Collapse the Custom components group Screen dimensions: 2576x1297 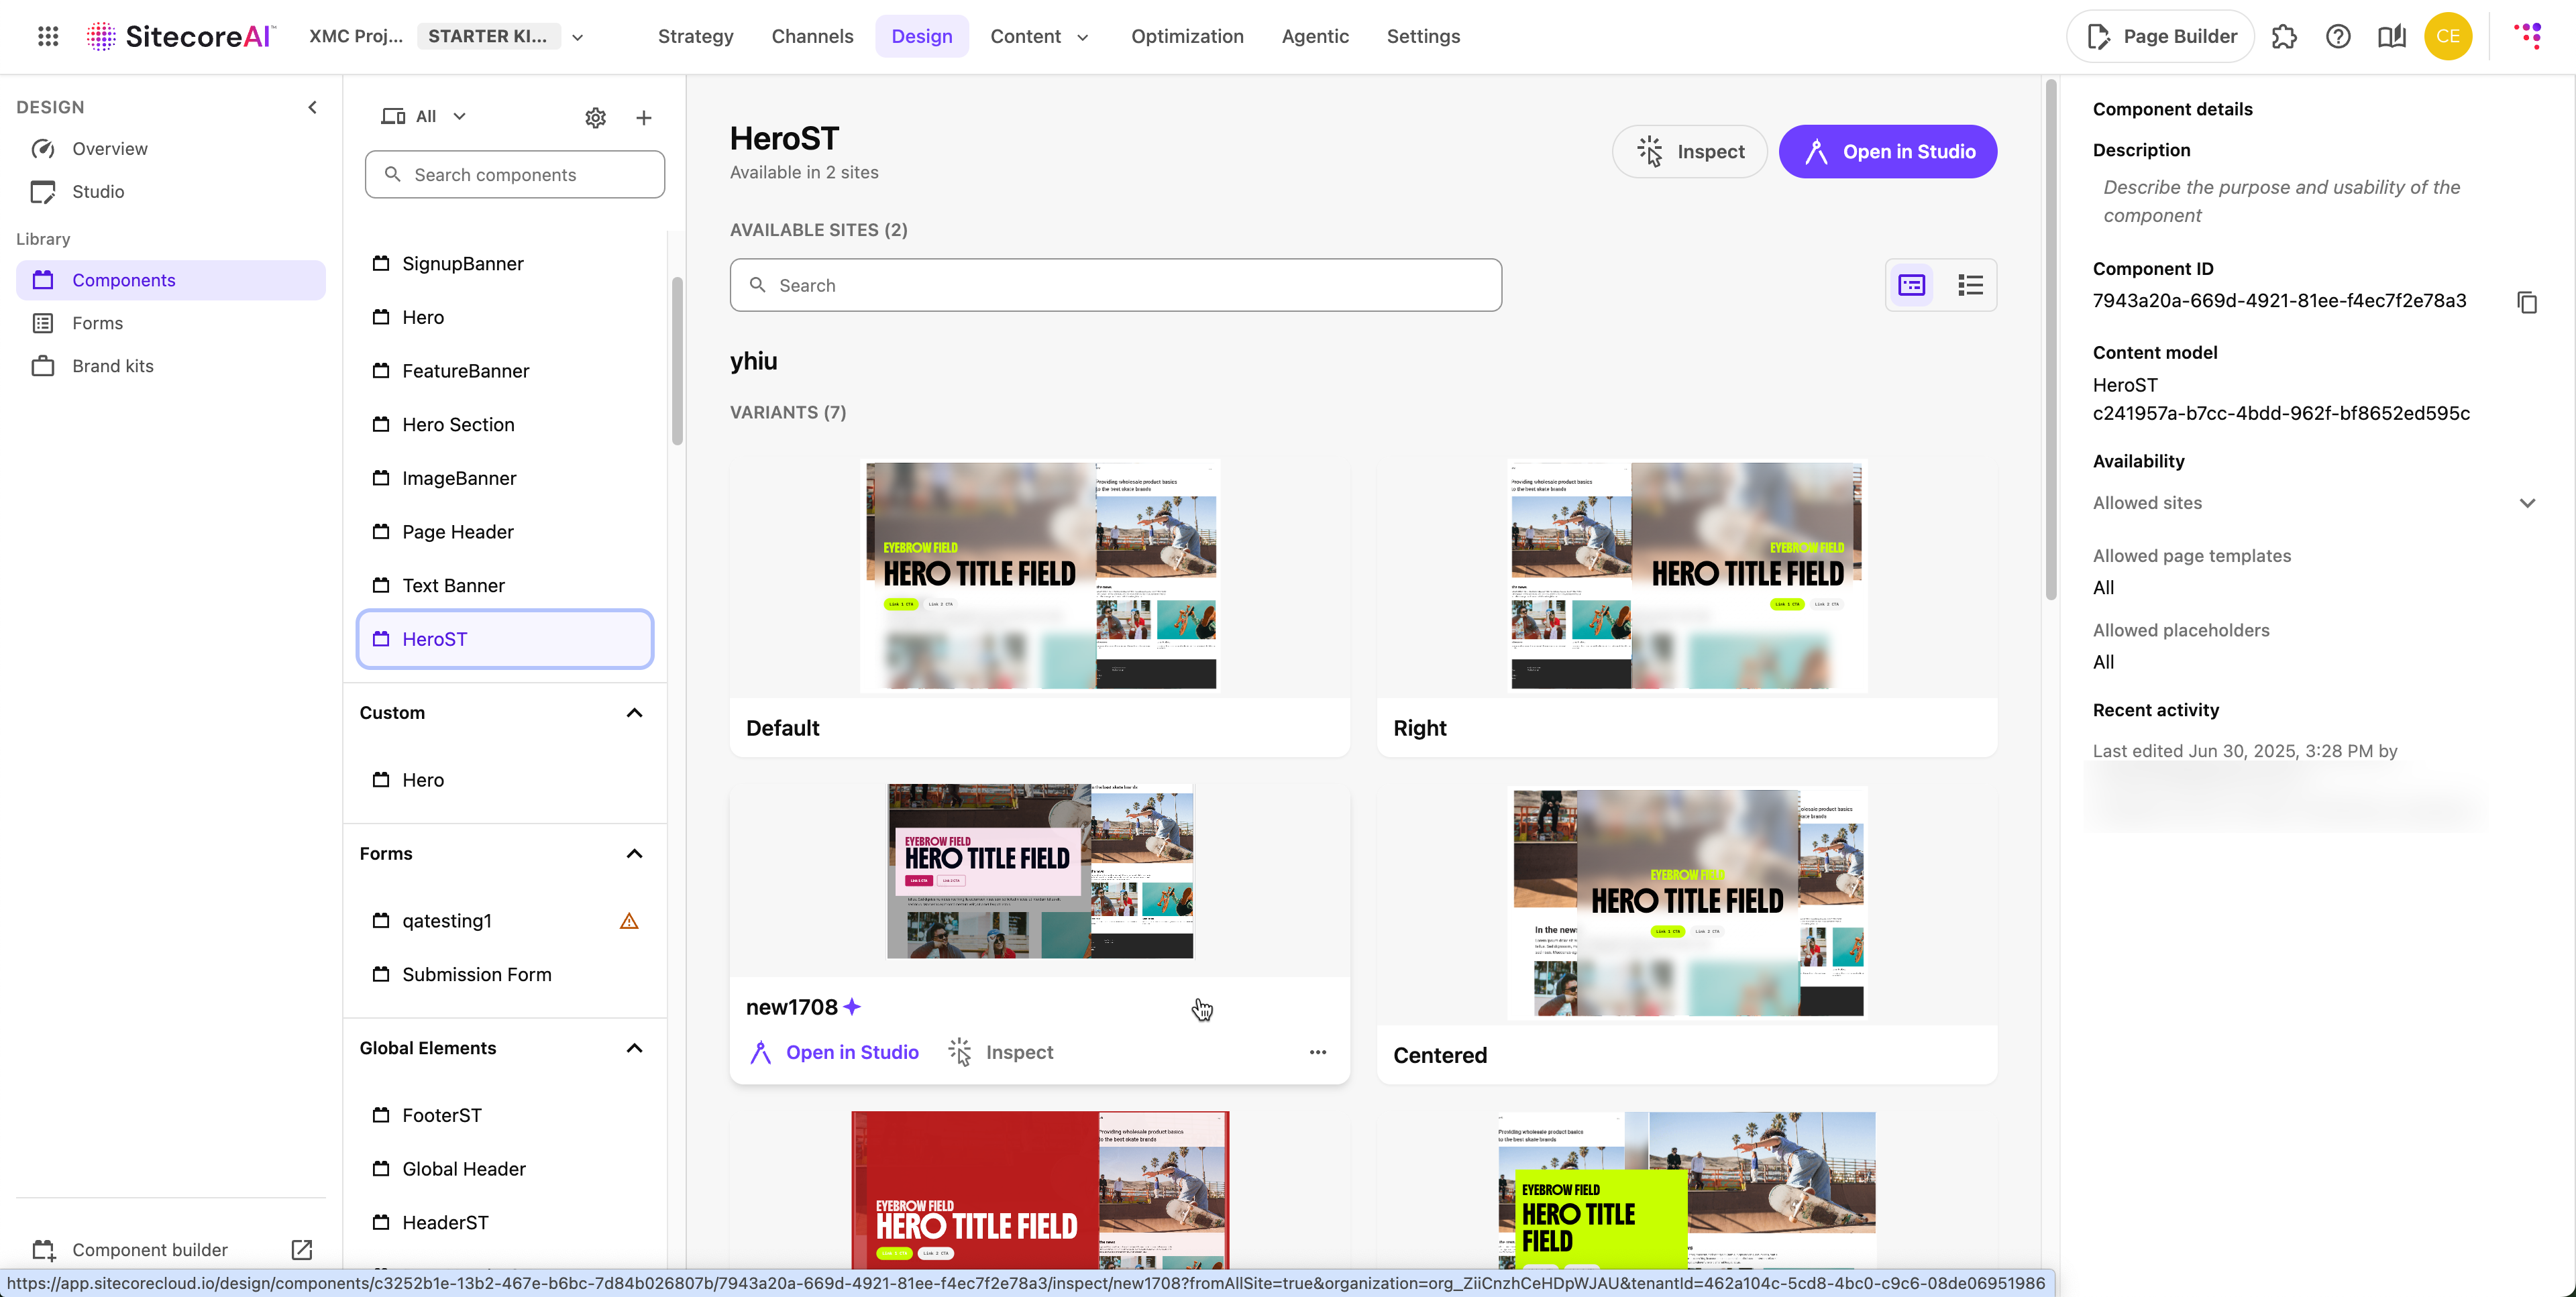tap(634, 713)
